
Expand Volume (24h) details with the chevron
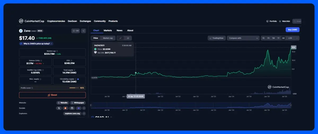click(43, 64)
